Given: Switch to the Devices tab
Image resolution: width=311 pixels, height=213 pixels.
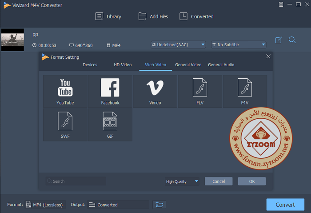Looking at the screenshot, I should point(90,65).
